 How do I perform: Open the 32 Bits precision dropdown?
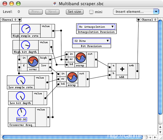point(92,41)
